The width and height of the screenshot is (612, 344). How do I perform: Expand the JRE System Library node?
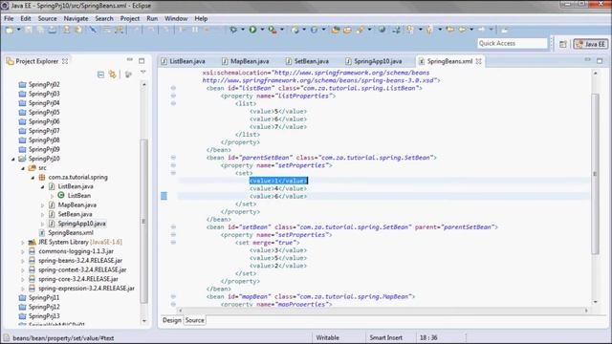tap(23, 242)
